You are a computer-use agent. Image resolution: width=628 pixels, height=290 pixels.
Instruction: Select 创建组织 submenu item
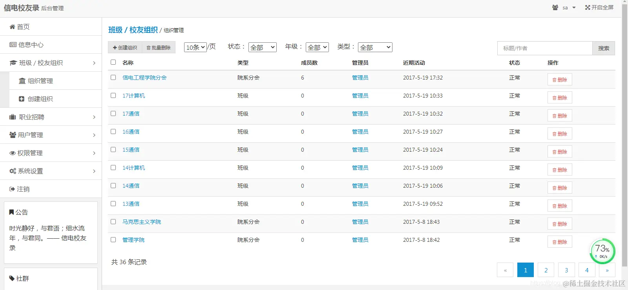pos(55,99)
